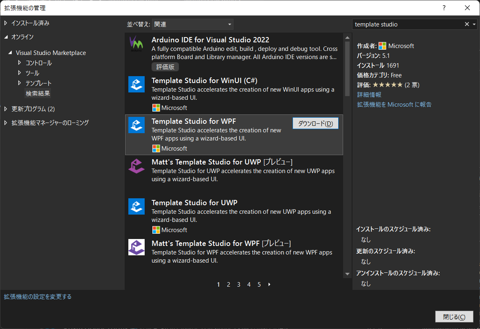This screenshot has width=480, height=329.
Task: Open the search options dropdown arrow
Action: point(474,24)
